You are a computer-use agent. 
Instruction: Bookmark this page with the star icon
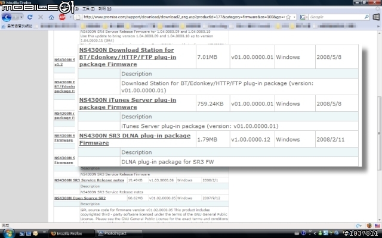click(288, 17)
